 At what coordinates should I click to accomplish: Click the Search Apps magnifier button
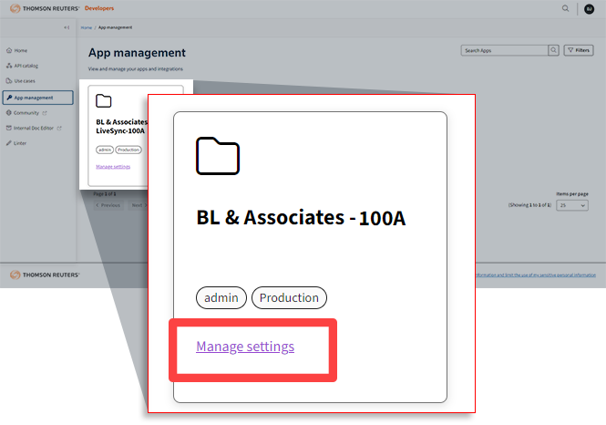(x=553, y=50)
